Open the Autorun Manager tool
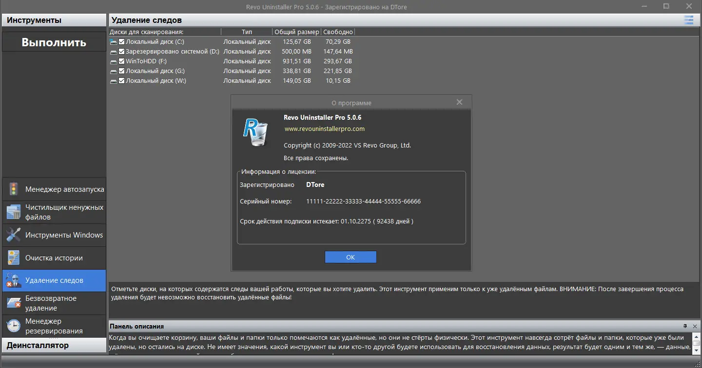 pyautogui.click(x=54, y=189)
